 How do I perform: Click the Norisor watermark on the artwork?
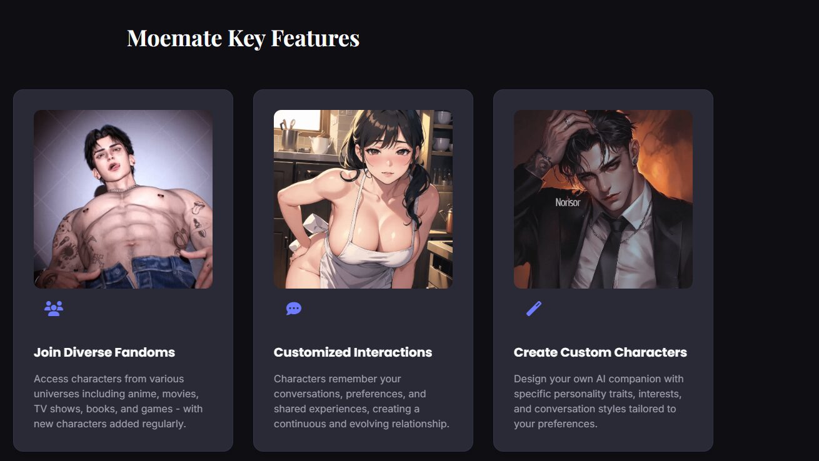click(x=568, y=202)
